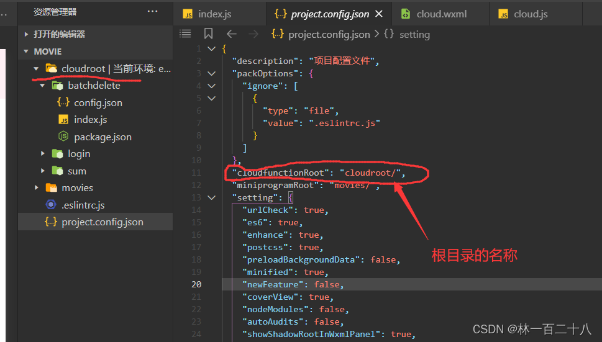602x342 pixels.
Task: Fold the code block at line 1
Action: point(212,48)
